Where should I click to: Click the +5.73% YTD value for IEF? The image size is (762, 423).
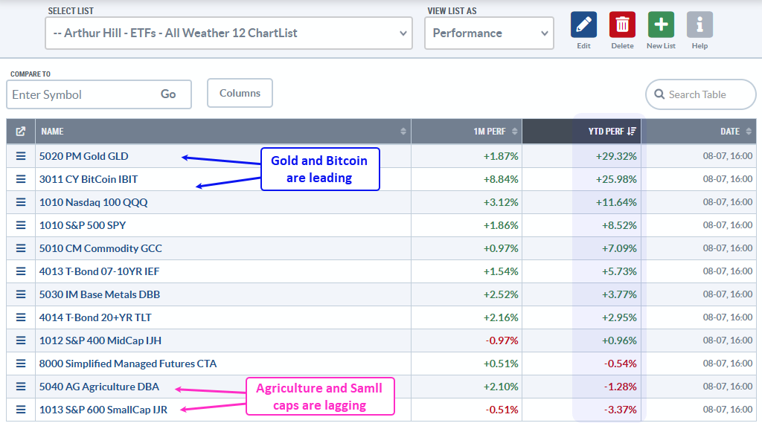pos(619,271)
